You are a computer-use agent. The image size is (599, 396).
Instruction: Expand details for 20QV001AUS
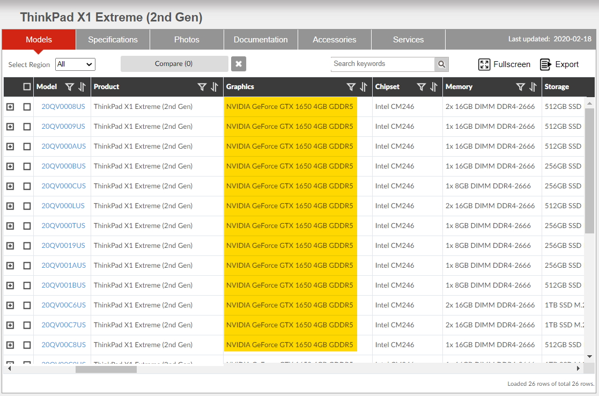(10, 266)
